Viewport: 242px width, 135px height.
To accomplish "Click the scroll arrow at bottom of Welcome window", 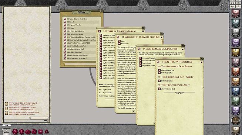I will coord(133,111).
